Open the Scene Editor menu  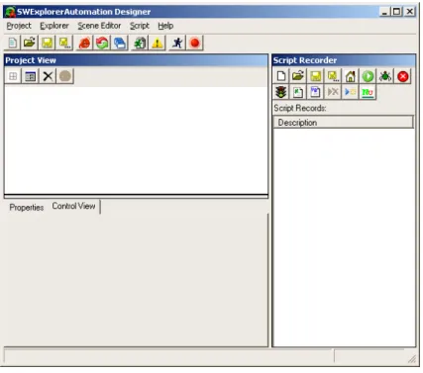[99, 26]
